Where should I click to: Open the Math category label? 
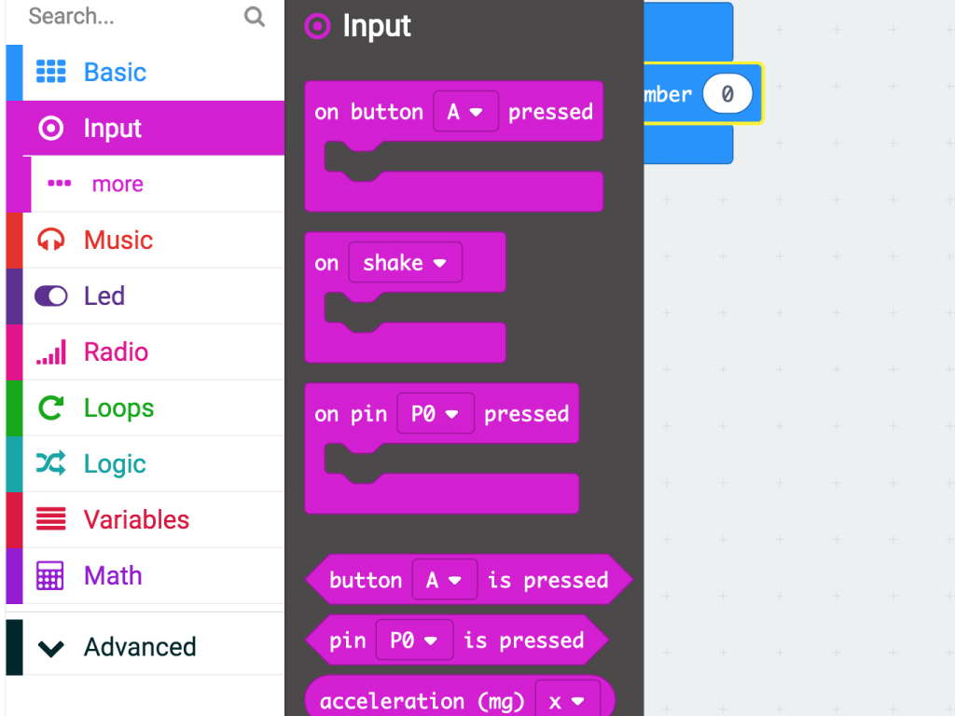click(113, 575)
